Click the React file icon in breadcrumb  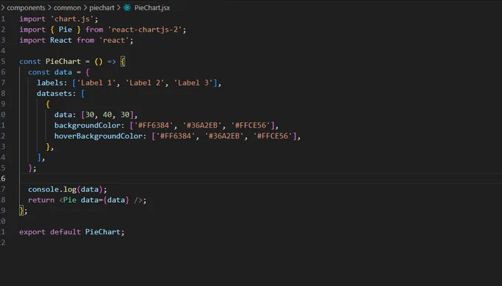127,7
